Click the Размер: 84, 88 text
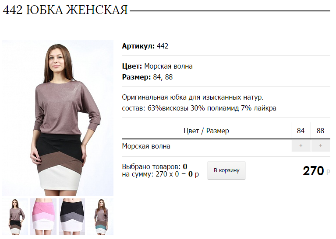This screenshot has width=336, height=239. coord(148,77)
